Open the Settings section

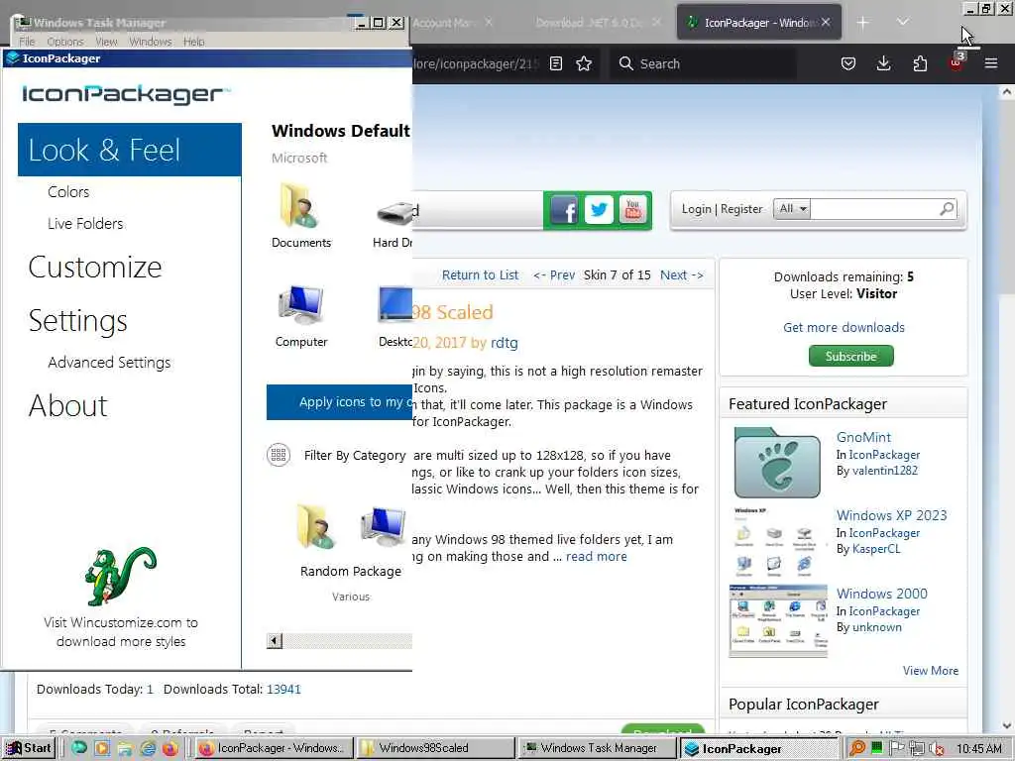click(x=77, y=321)
